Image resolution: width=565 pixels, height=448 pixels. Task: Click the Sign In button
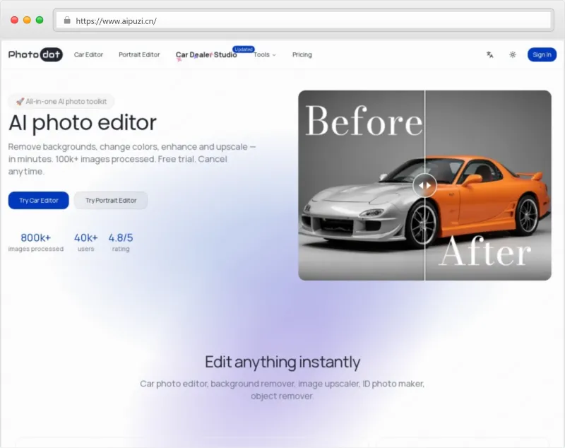[x=542, y=55]
